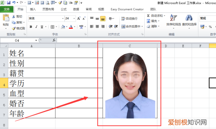This screenshot has width=216, height=129.
Task: Switch to the Formulas (公式) tab
Action: pos(64,9)
